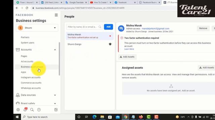Show hidden system tray icons
Viewport: 215px width, 120px height.
(188, 117)
